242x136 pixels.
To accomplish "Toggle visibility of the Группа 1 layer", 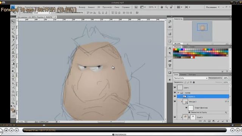I will click(175, 96).
